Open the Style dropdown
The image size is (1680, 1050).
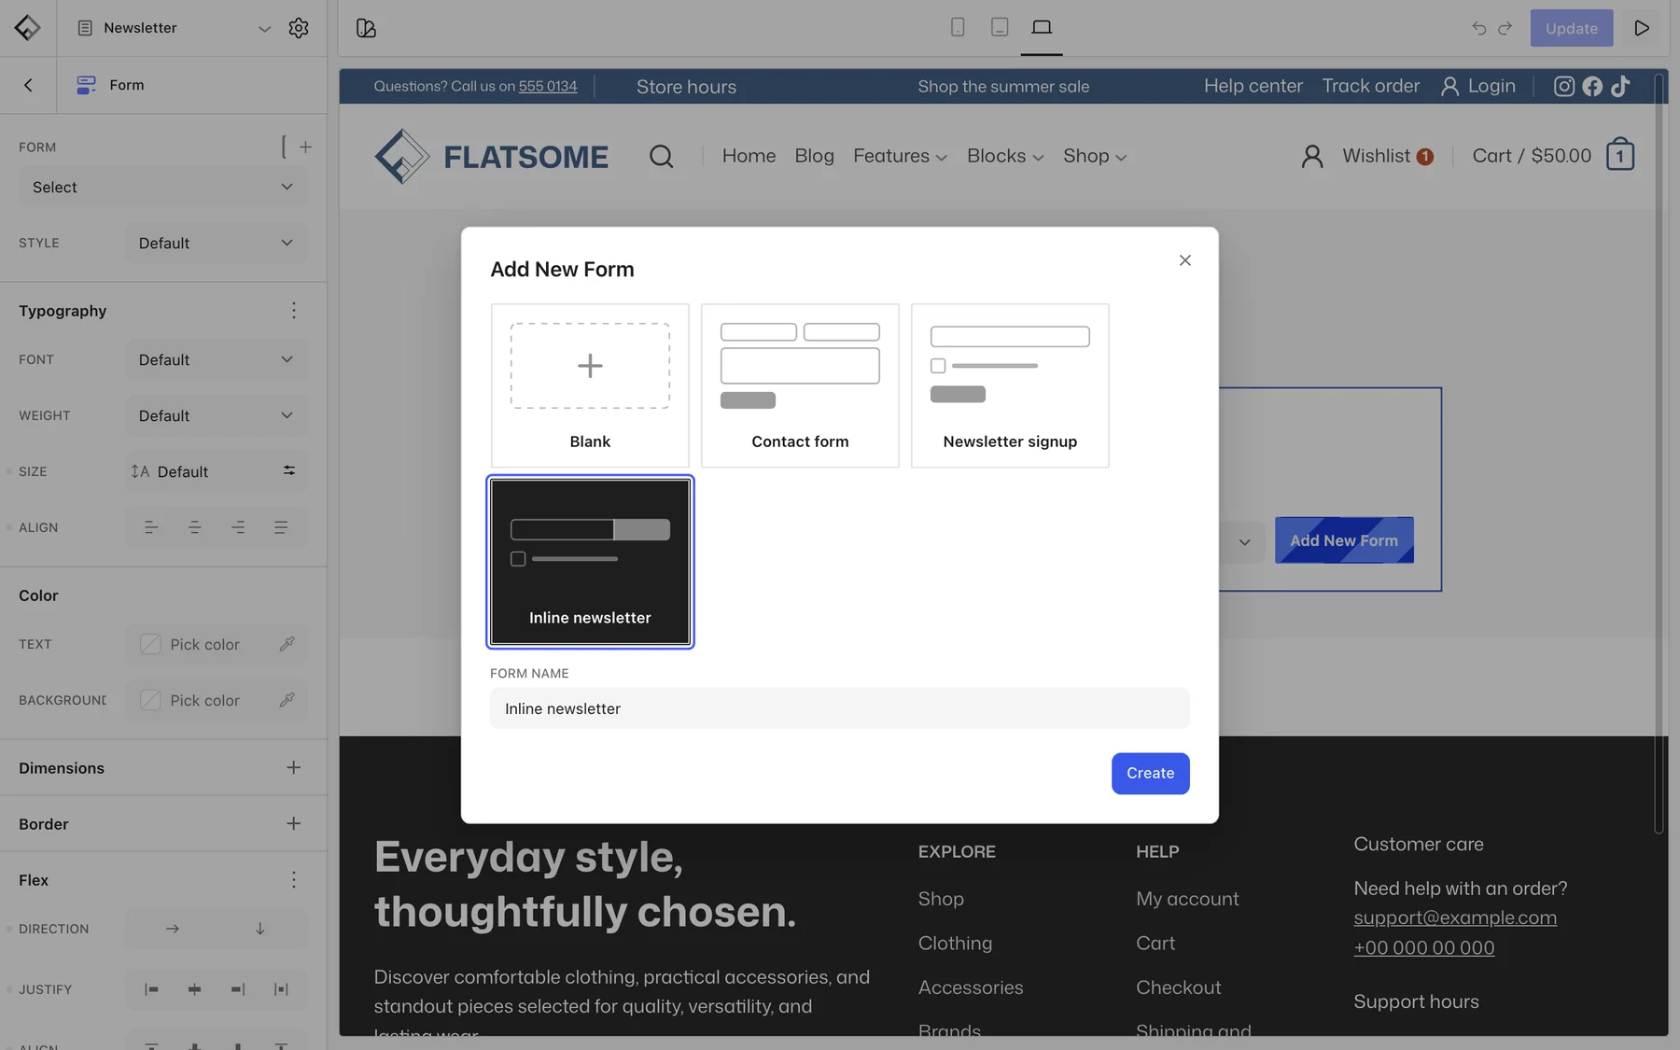click(217, 244)
